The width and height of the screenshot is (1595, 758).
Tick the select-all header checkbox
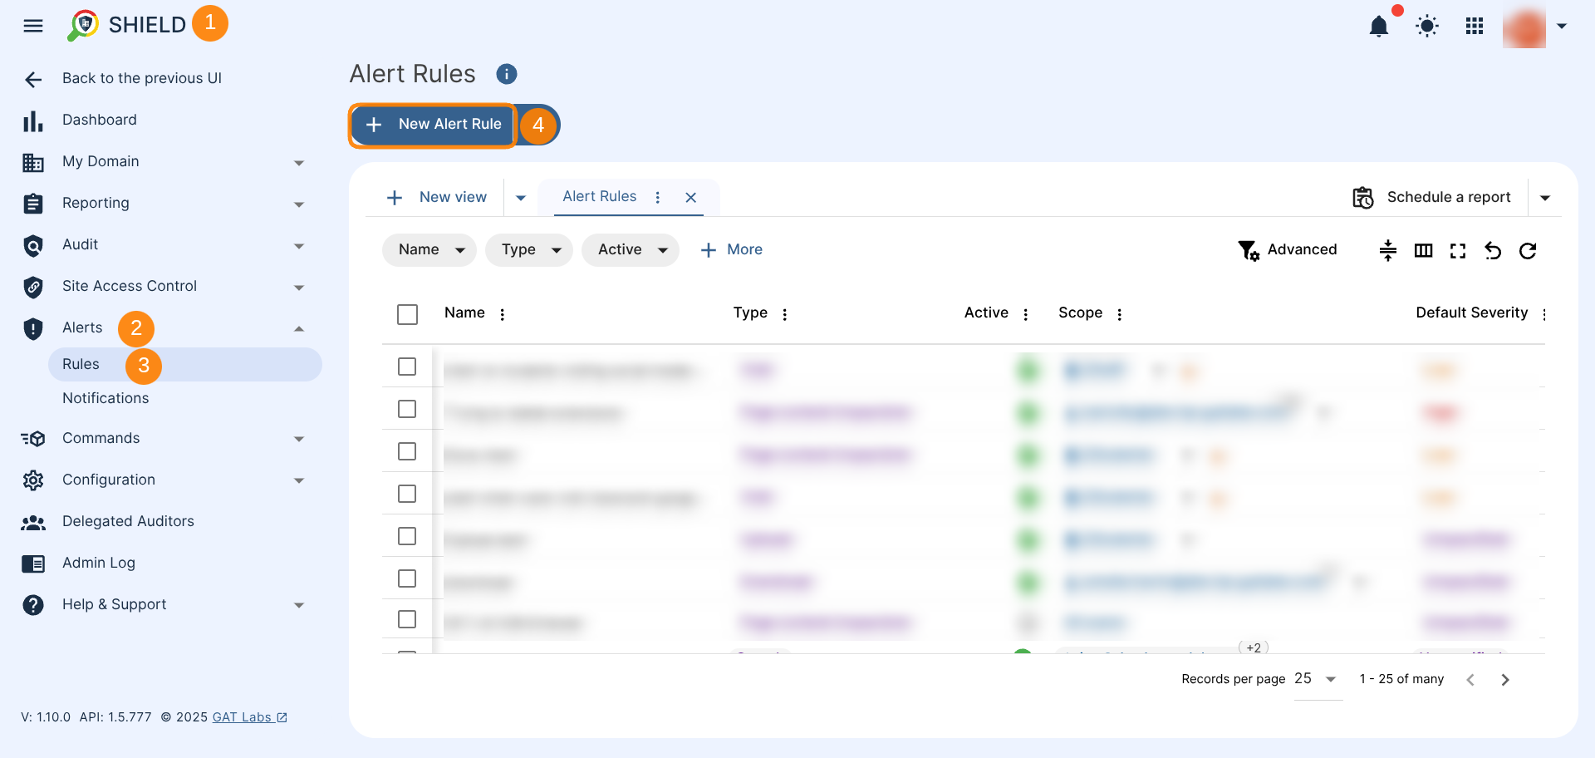coord(407,314)
